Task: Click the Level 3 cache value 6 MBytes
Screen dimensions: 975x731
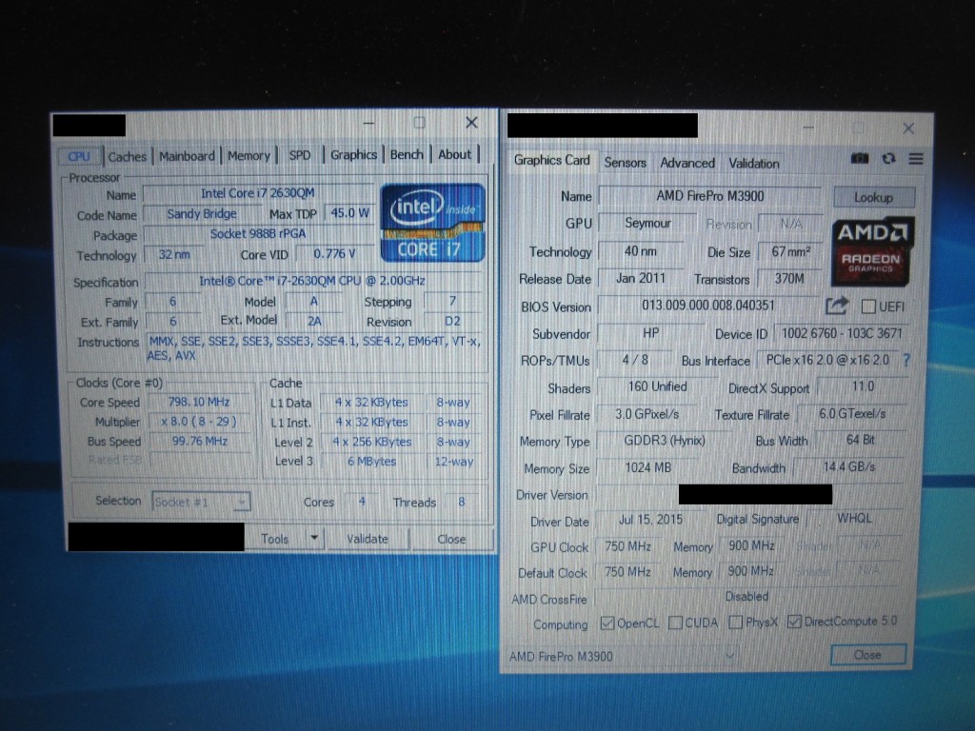Action: 372,462
